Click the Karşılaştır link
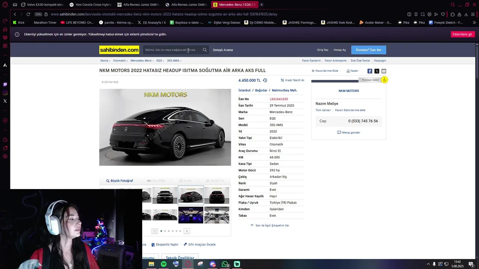This screenshot has height=269, width=479. pyautogui.click(x=380, y=61)
